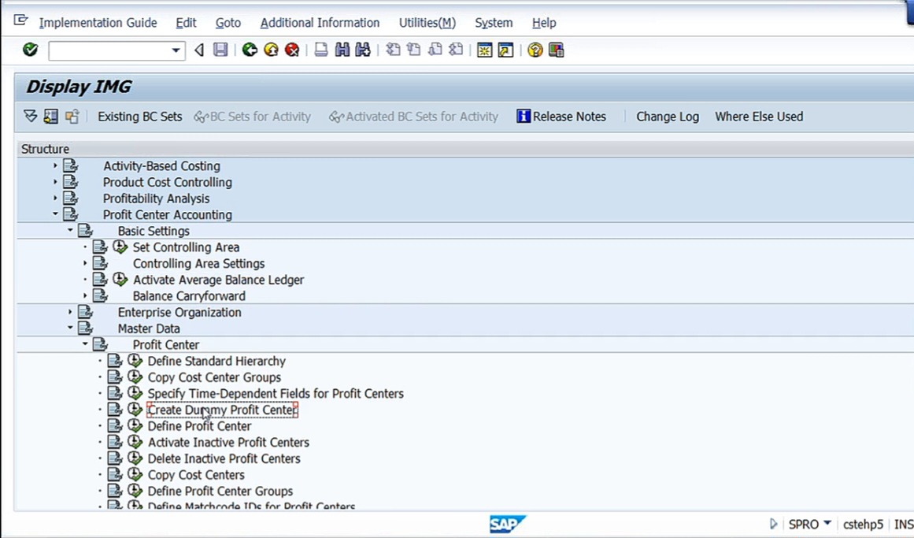Open the Goto menu

tap(228, 23)
